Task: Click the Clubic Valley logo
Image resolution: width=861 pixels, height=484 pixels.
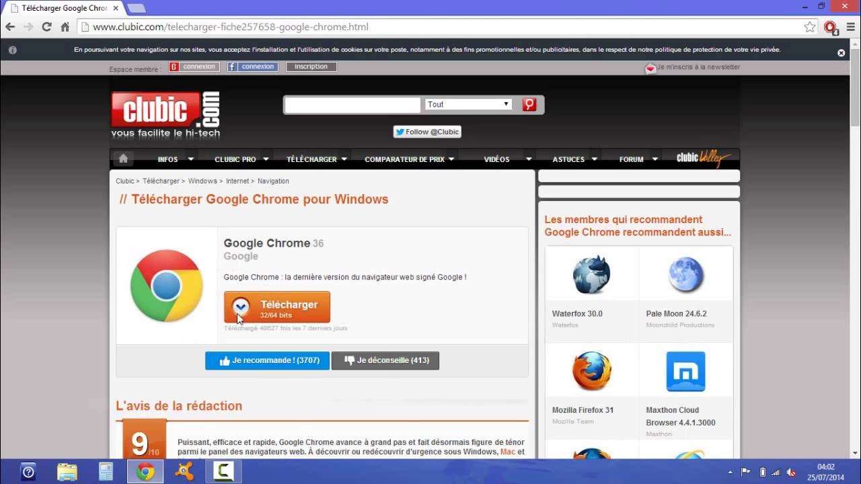Action: (704, 158)
